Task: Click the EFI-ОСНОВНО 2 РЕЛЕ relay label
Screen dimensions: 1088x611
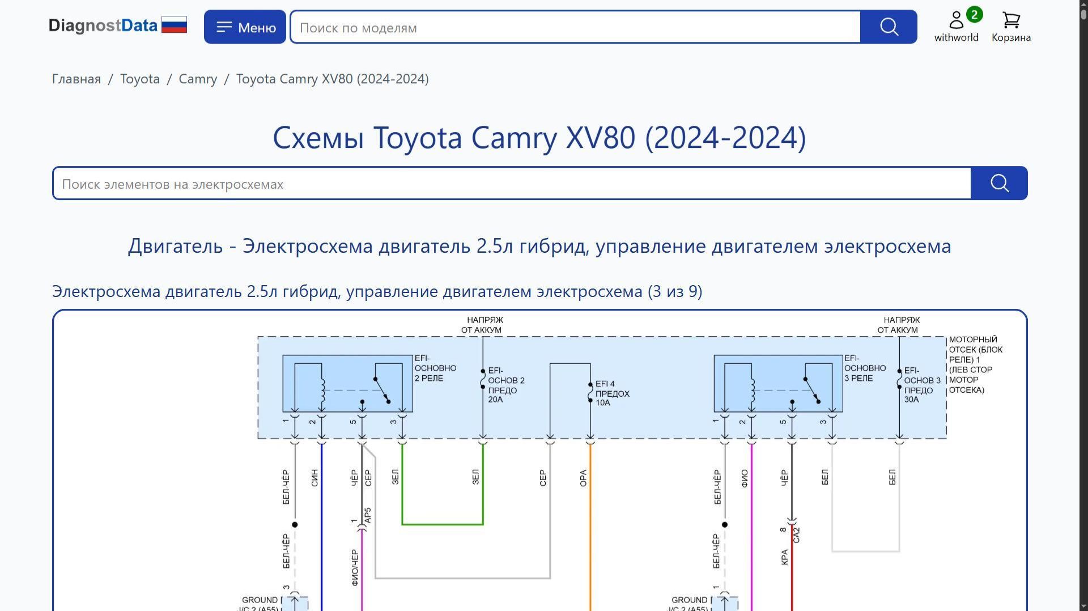Action: coord(435,368)
